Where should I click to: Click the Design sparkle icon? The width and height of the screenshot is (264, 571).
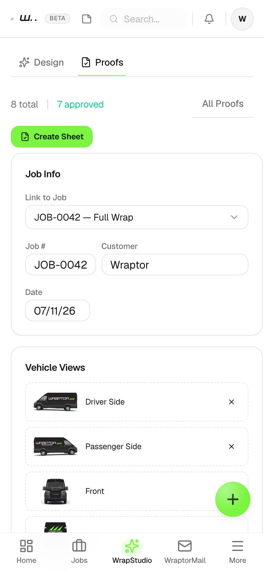tap(24, 63)
